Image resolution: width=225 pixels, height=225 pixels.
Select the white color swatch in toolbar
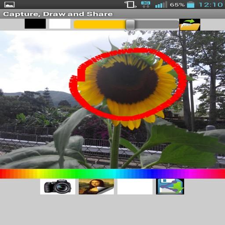pyautogui.click(x=60, y=24)
